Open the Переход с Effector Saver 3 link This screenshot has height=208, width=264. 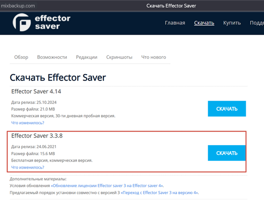point(159,193)
